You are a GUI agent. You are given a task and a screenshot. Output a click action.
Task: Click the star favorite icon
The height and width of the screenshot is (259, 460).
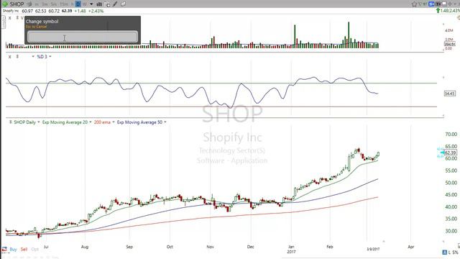[x=414, y=4]
